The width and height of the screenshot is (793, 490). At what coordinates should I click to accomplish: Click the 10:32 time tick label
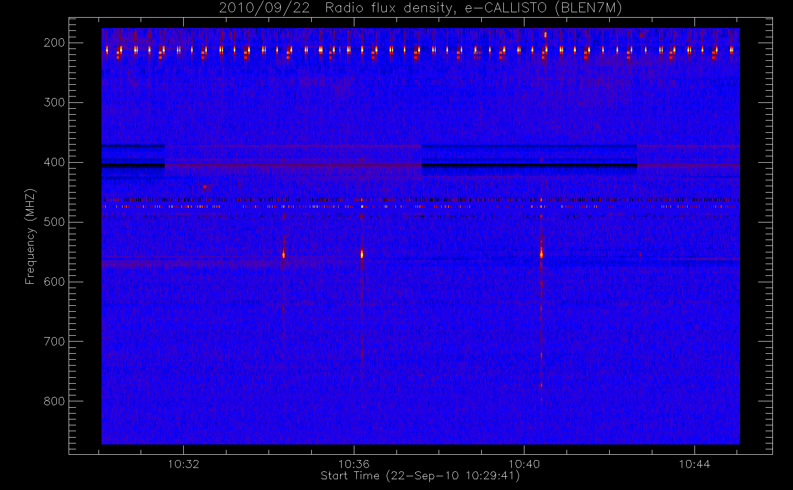pyautogui.click(x=183, y=464)
